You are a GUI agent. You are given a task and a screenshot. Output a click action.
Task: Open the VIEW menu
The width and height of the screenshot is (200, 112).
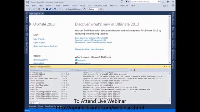[41, 6]
